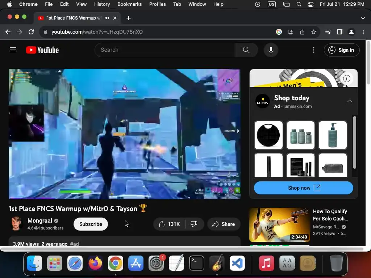Open Chrome three-dot menu
This screenshot has height=278, width=371.
[363, 32]
